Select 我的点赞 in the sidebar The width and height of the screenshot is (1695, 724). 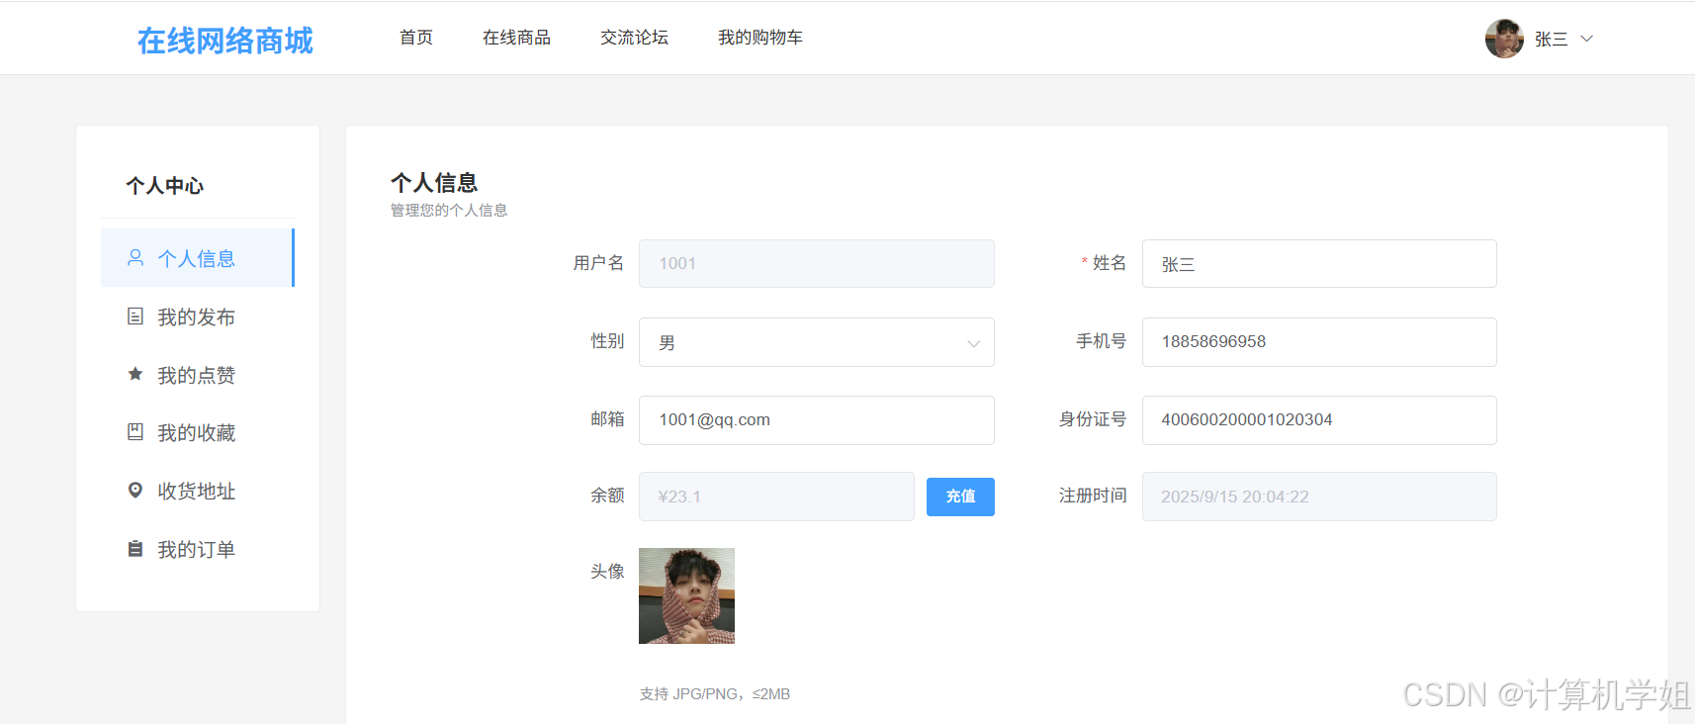198,375
